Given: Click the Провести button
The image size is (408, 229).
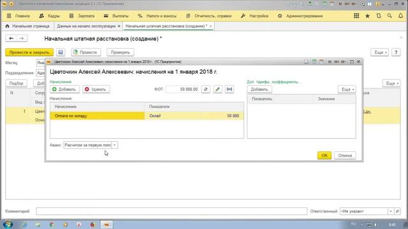Looking at the screenshot, I should pyautogui.click(x=86, y=52).
